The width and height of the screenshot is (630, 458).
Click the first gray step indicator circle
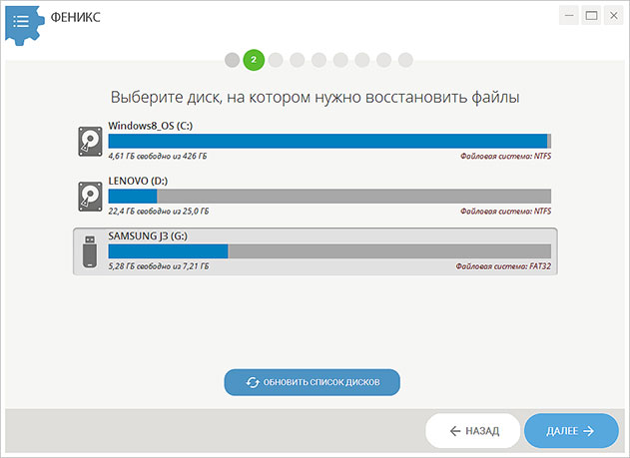[232, 60]
